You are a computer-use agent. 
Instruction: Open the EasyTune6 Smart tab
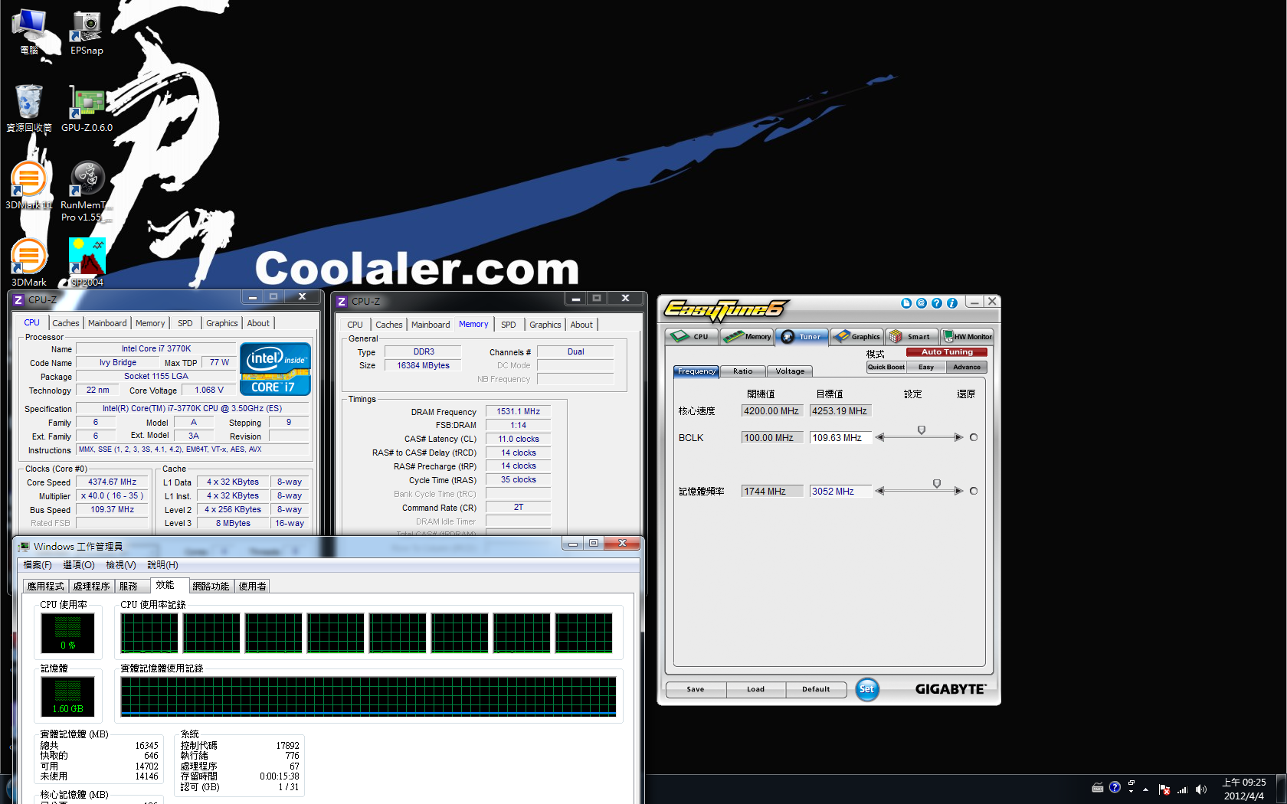pos(912,336)
